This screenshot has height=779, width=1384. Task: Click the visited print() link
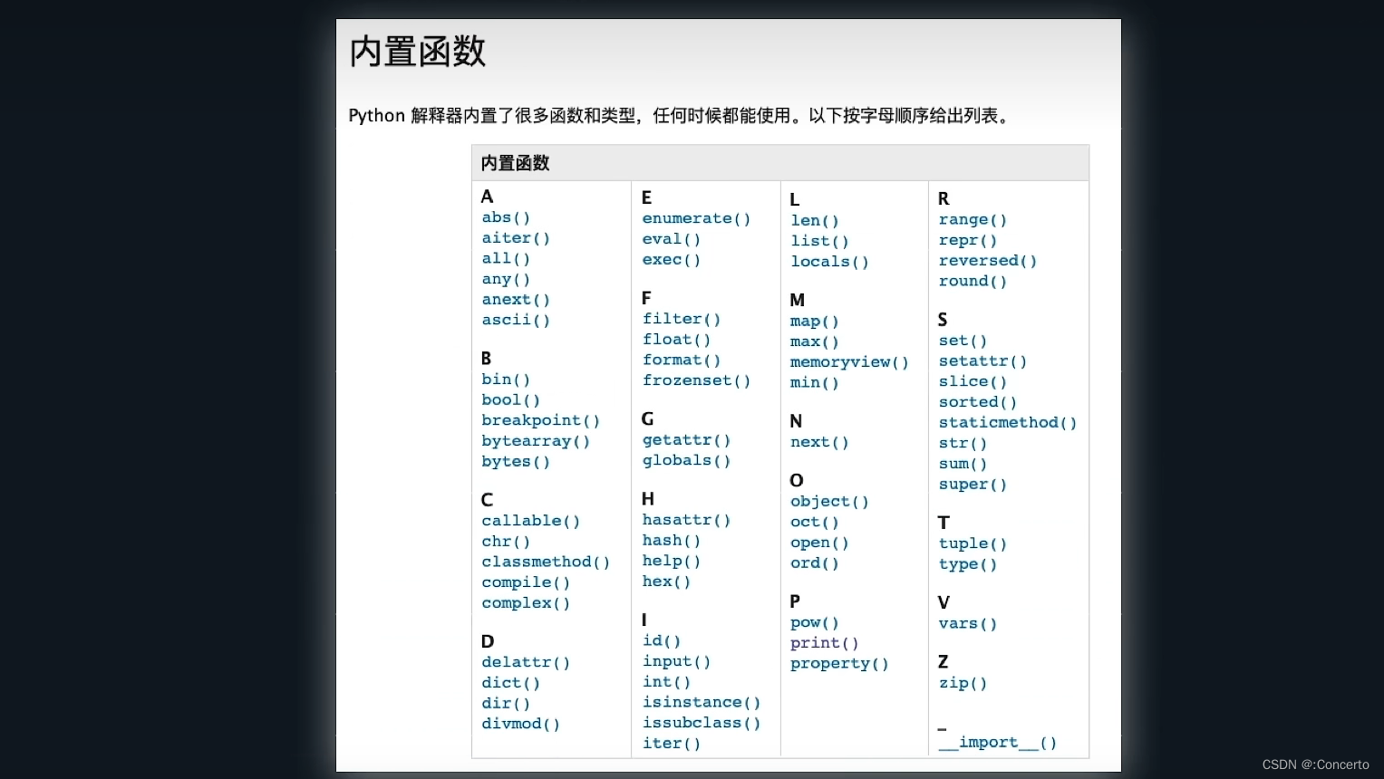pos(825,643)
